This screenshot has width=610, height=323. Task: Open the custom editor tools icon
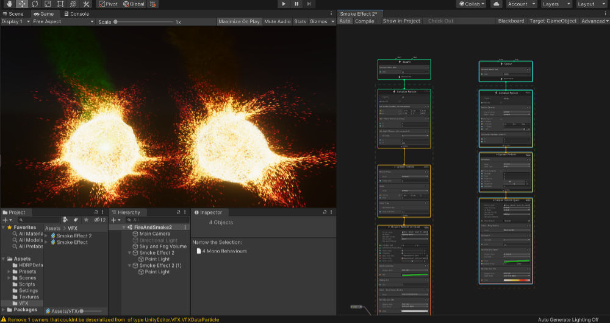[x=86, y=4]
